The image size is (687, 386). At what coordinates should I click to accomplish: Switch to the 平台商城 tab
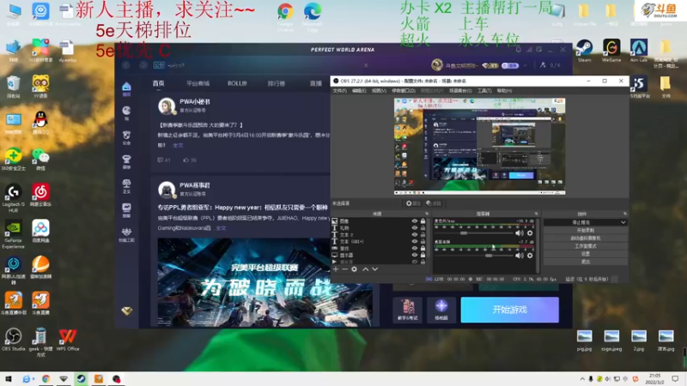[198, 83]
